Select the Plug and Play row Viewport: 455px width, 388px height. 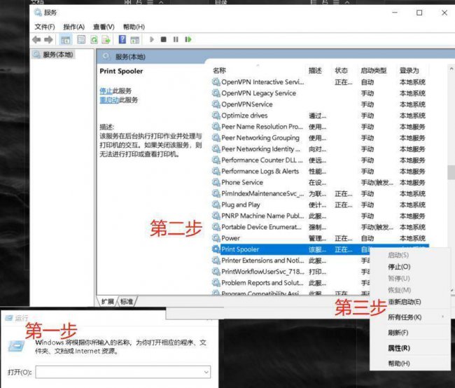[x=319, y=205]
